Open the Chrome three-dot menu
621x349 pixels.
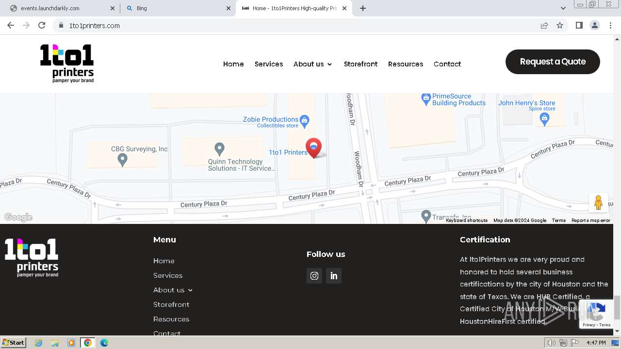pyautogui.click(x=610, y=25)
